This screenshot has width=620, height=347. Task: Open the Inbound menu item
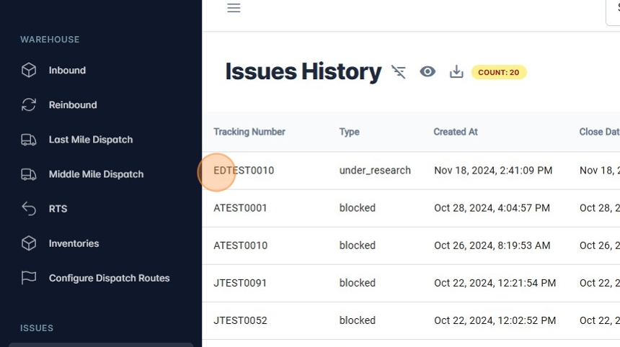click(67, 71)
